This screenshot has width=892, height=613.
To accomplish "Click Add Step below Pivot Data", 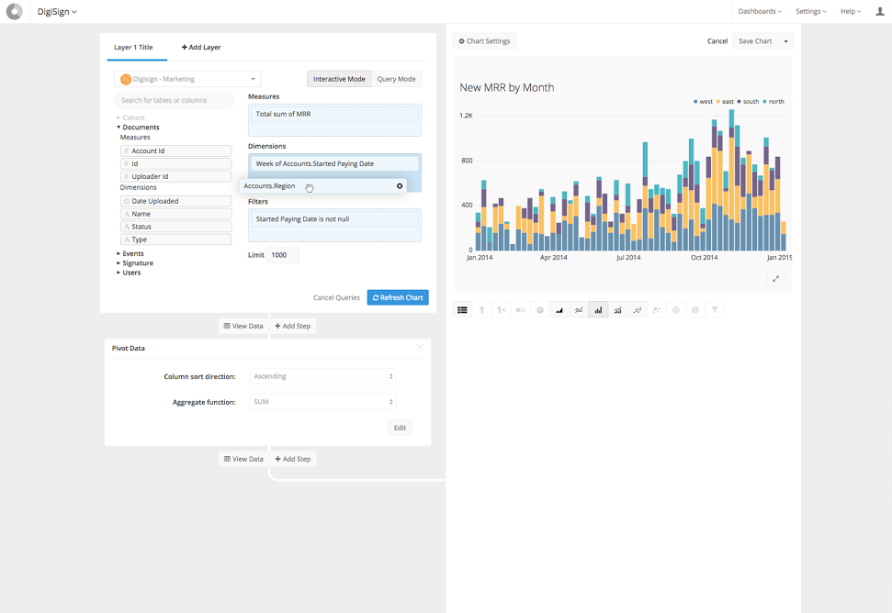I will point(293,459).
